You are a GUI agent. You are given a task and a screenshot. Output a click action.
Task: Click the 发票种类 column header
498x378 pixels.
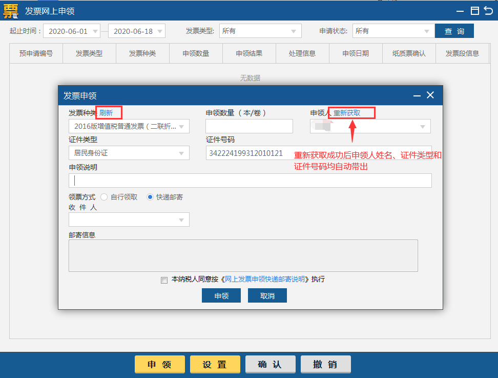click(142, 53)
